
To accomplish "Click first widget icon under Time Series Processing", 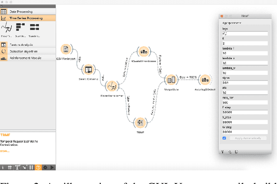I will [6, 28].
